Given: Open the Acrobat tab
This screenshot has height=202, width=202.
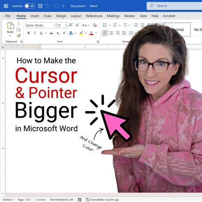Looking at the screenshot, I should pos(169,16).
